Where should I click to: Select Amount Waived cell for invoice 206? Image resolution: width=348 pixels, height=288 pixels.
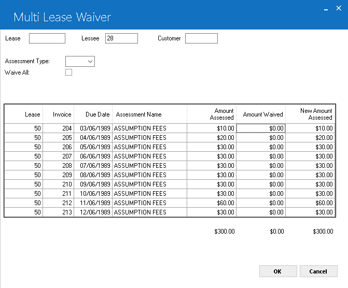pos(261,147)
